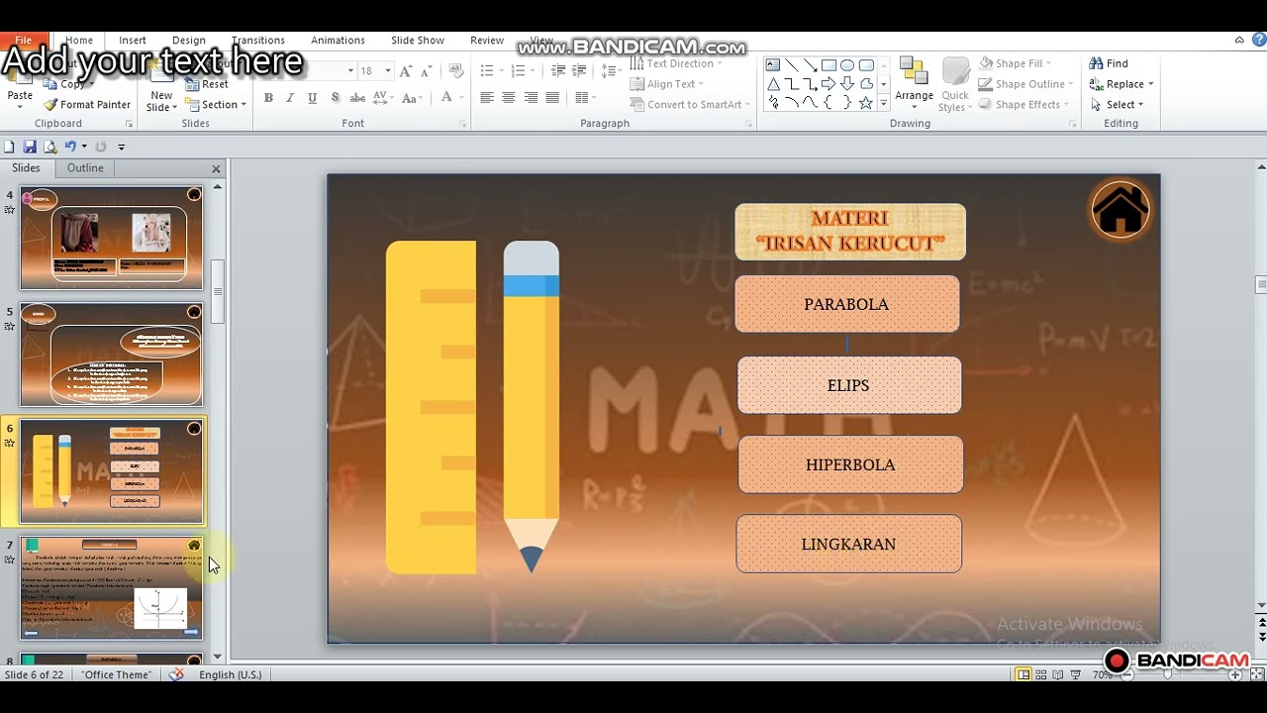This screenshot has height=713, width=1267.
Task: Start Slide Show from status bar icon
Action: coord(1077,674)
